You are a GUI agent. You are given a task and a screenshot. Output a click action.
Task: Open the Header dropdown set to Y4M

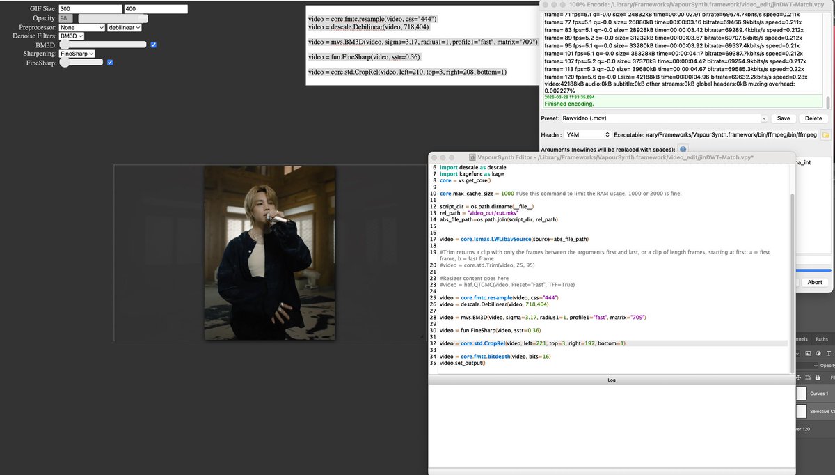point(586,134)
